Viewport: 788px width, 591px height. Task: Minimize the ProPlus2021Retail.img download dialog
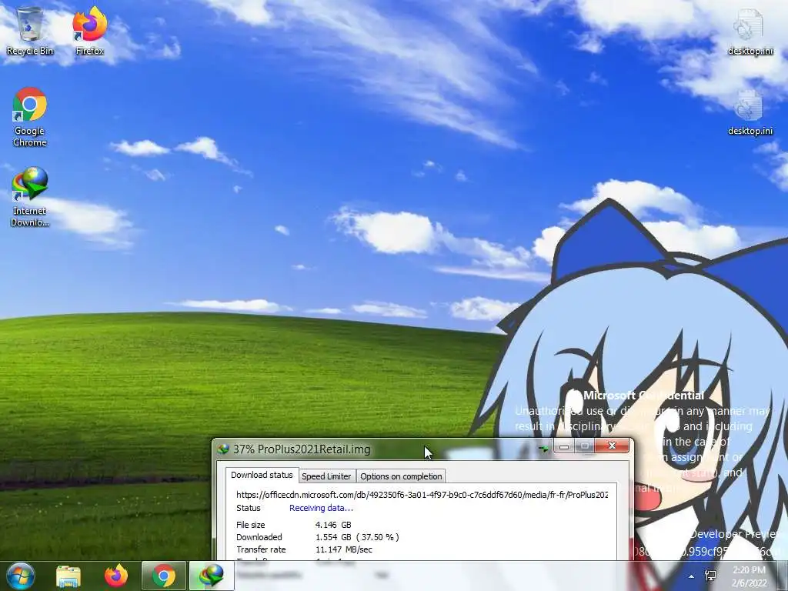point(564,446)
